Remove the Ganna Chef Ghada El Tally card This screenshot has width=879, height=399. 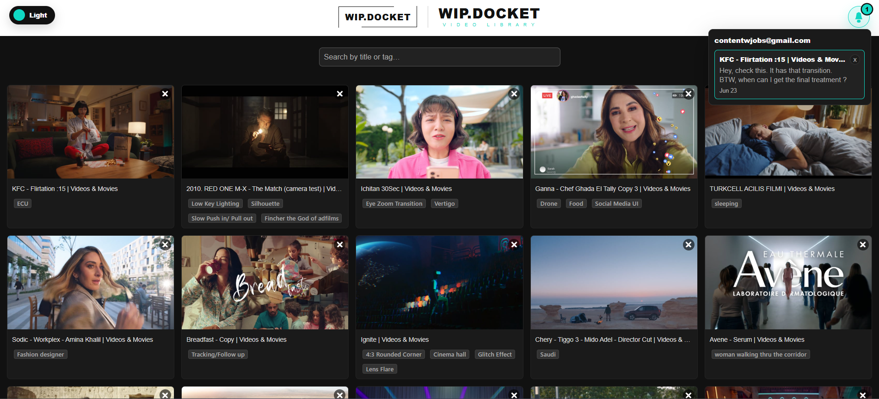tap(688, 94)
